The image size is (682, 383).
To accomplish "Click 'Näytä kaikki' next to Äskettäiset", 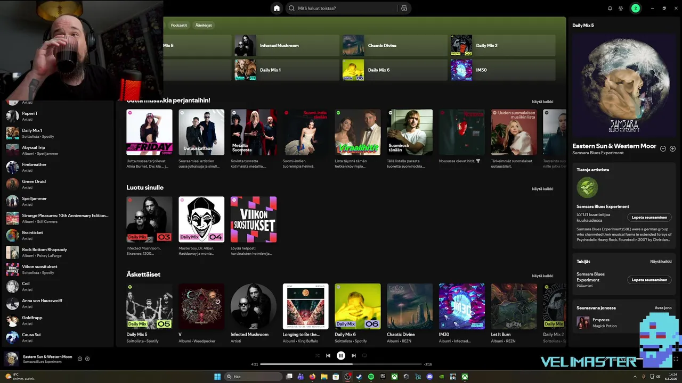I will (542, 276).
